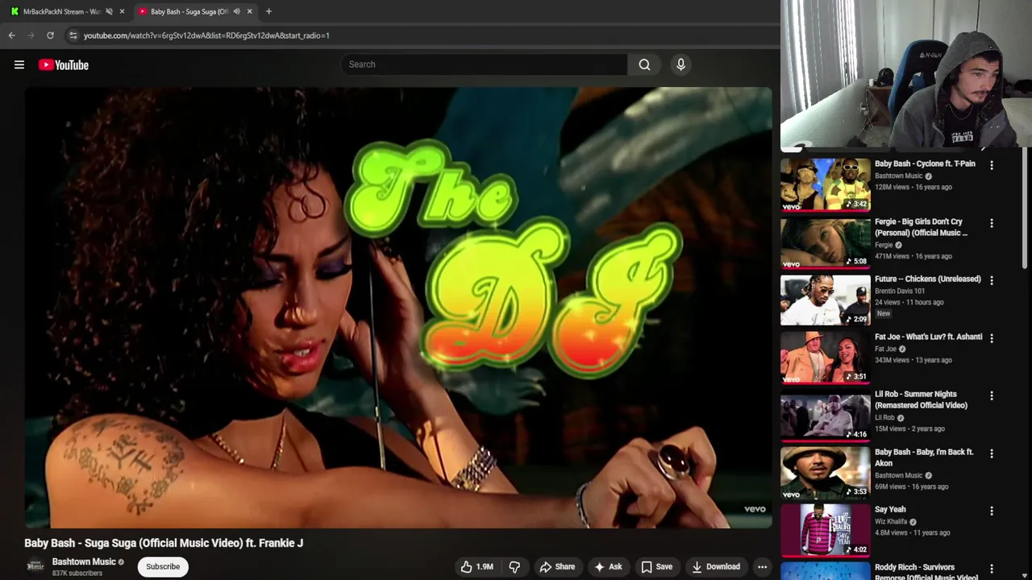1032x580 pixels.
Task: Click the Download button
Action: (x=716, y=566)
